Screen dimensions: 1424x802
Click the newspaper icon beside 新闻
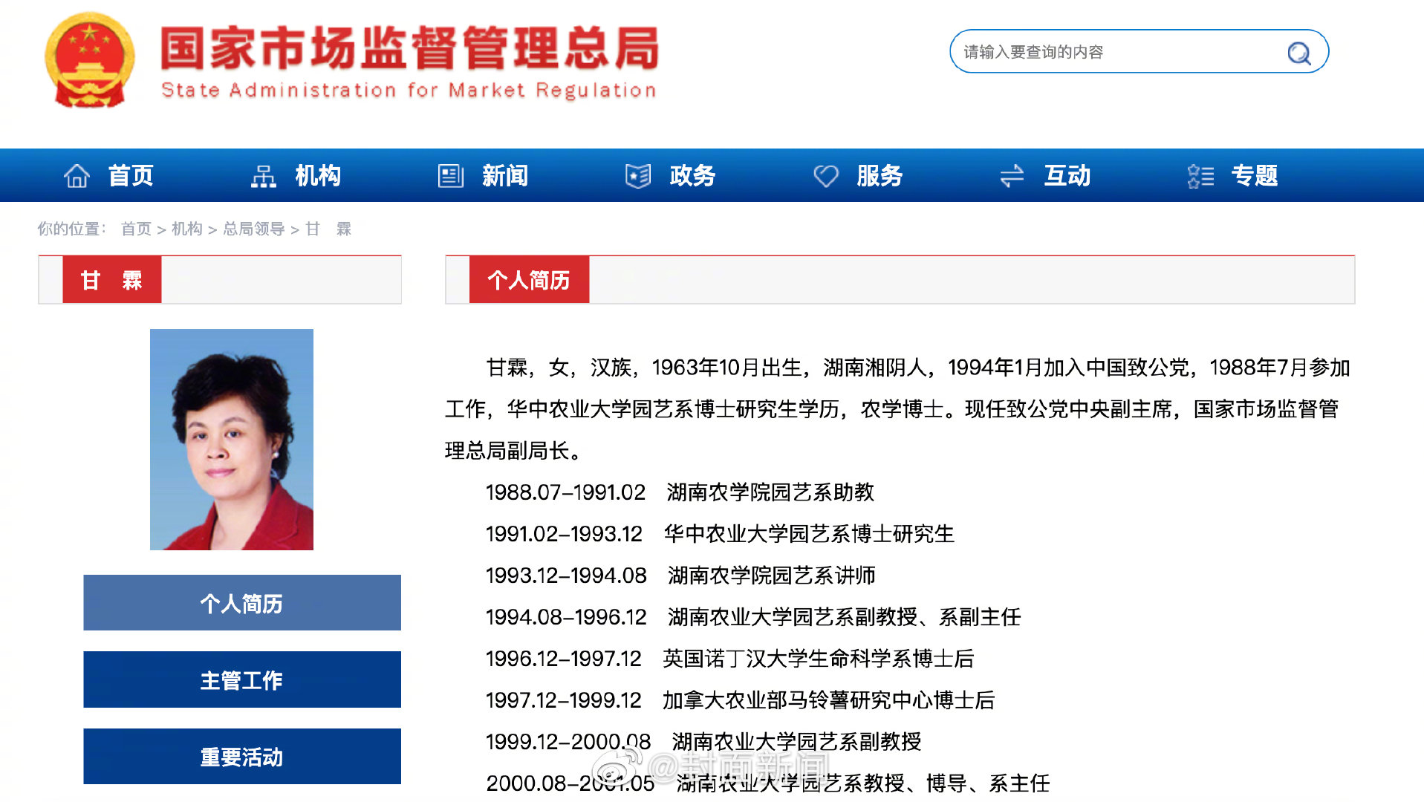[450, 176]
